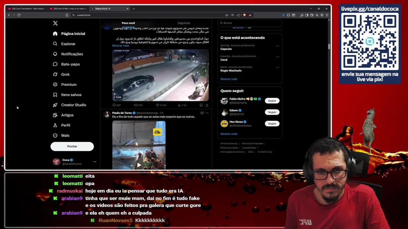
Task: Like heart icon showing 11 mil
Action: [x=157, y=105]
